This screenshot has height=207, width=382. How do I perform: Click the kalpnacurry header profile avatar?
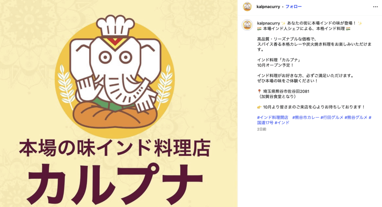(247, 7)
